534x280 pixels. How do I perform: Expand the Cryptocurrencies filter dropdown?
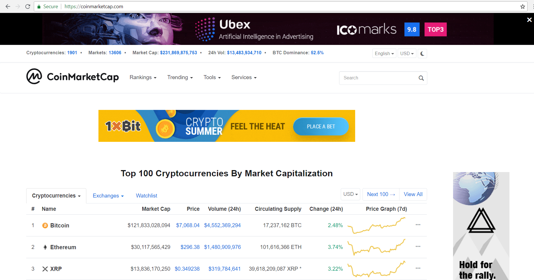coord(56,196)
